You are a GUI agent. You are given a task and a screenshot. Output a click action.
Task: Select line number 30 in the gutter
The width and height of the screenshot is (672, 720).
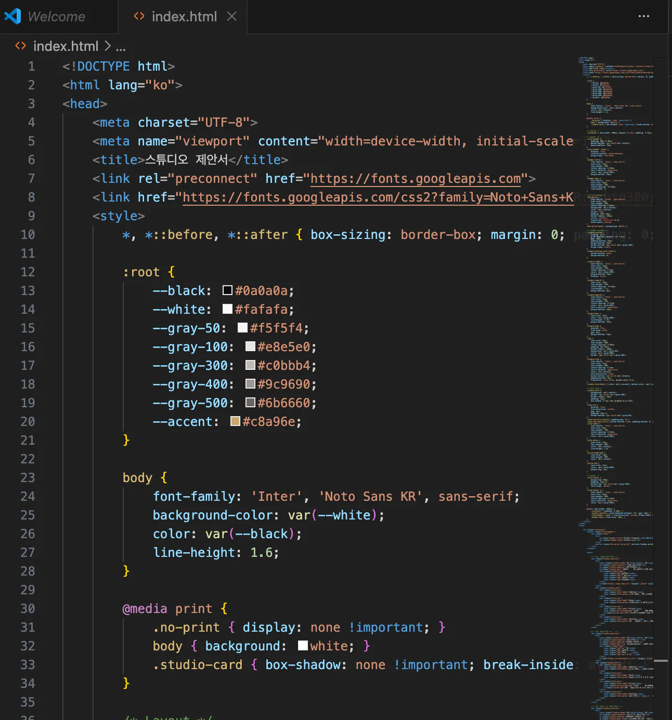point(28,609)
